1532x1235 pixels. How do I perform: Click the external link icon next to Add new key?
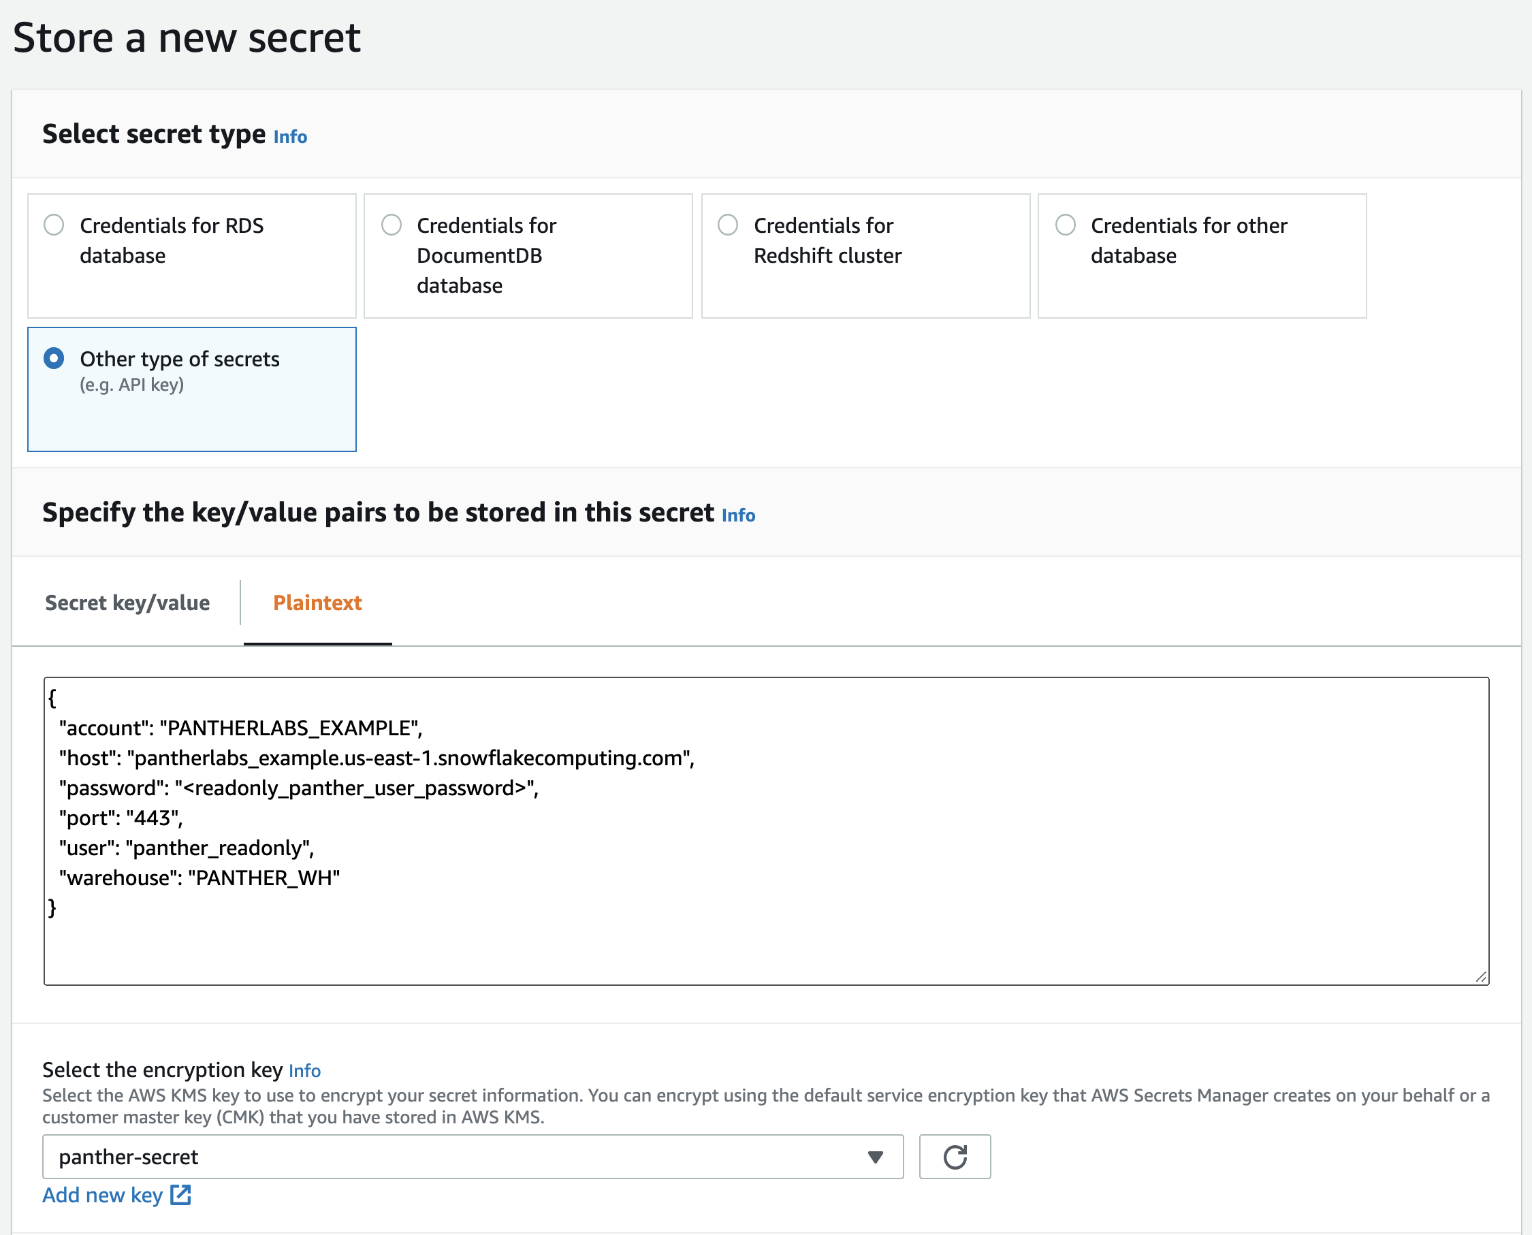tap(180, 1195)
